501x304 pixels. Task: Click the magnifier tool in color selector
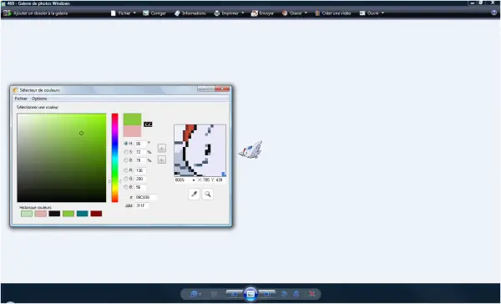[208, 194]
